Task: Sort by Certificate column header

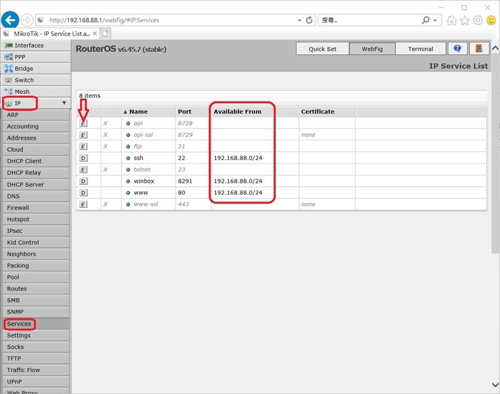Action: (327, 112)
